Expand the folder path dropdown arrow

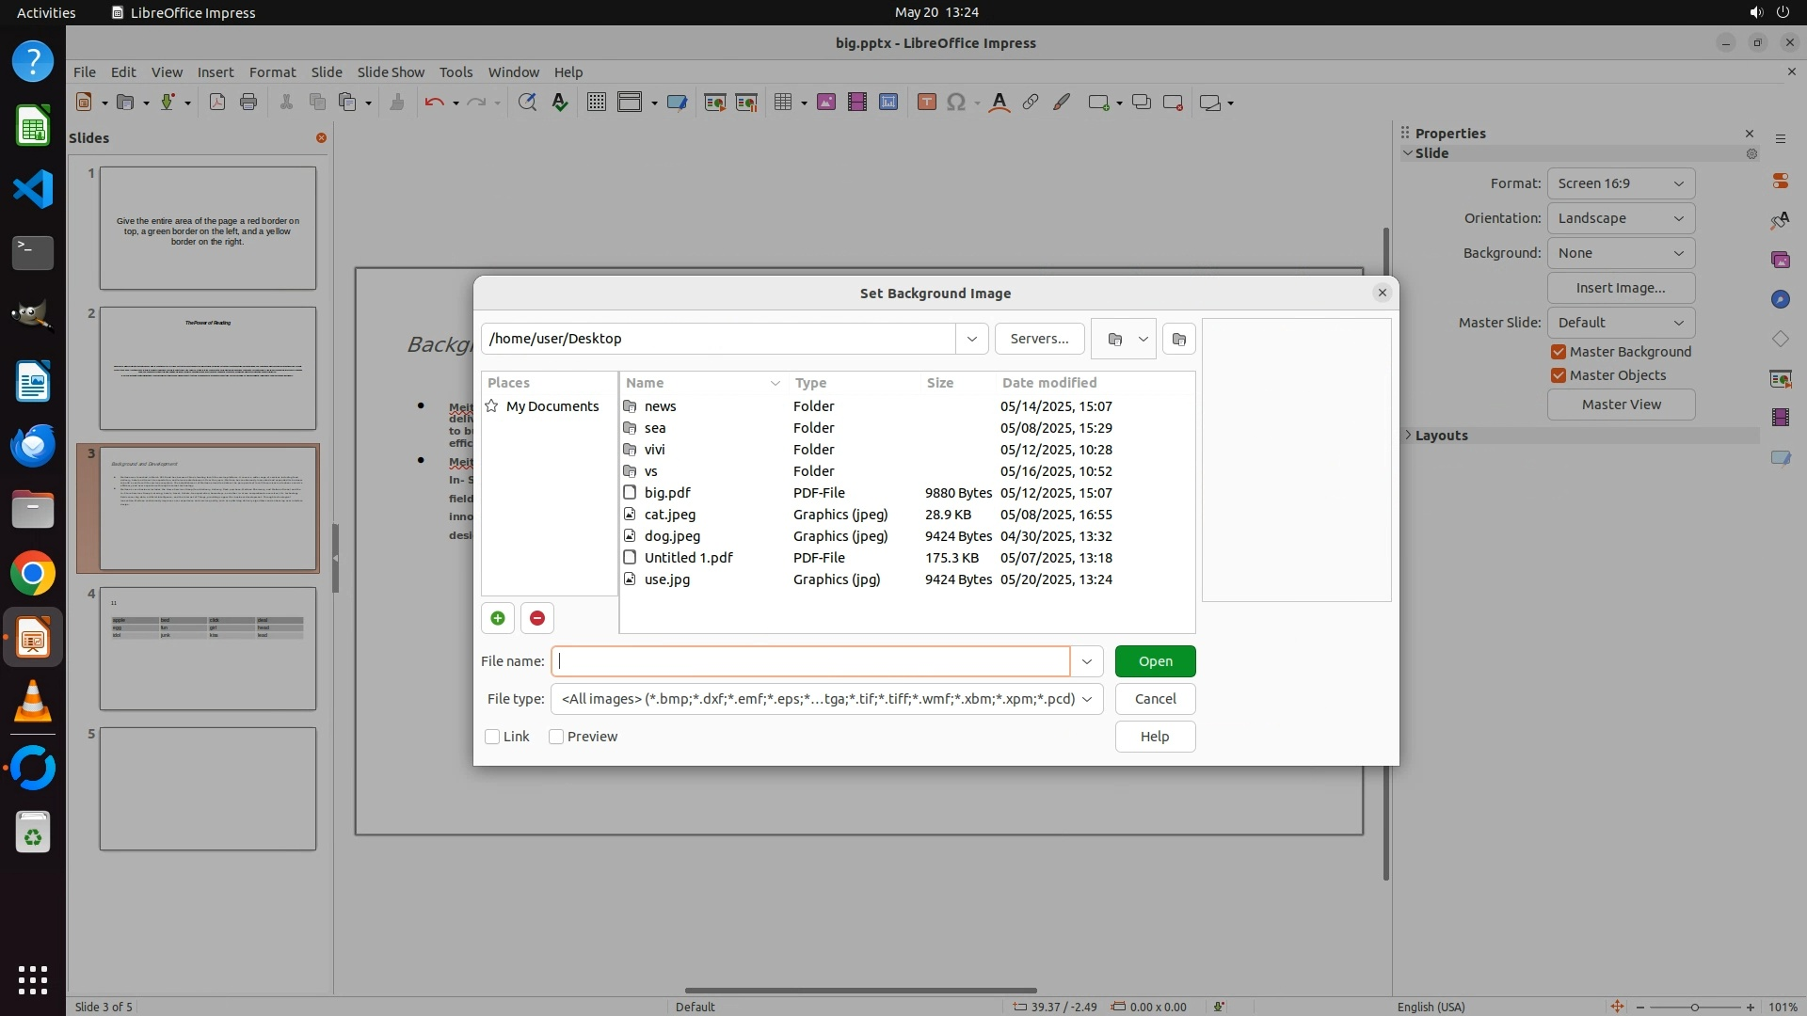972,339
